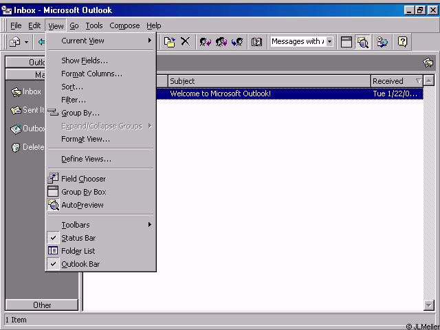
Task: Click the Outbox icon in the Outlook Bar
Action: [16, 129]
